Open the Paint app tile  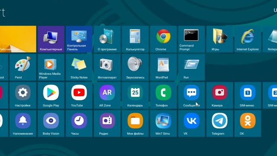pyautogui.click(x=23, y=68)
